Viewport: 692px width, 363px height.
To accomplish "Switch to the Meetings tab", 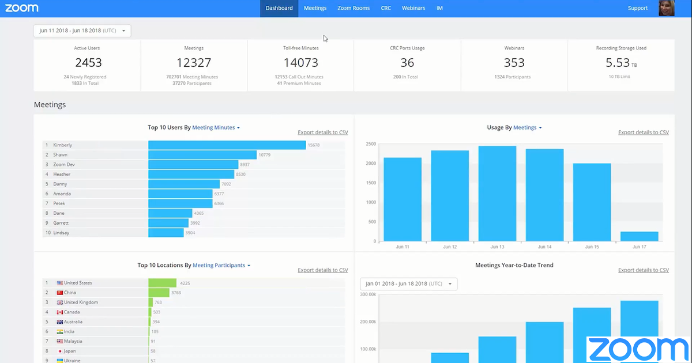I will coord(315,8).
